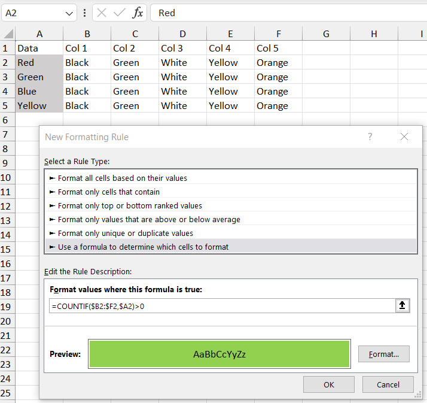Image resolution: width=427 pixels, height=403 pixels.
Task: Click the green AaBbCcYyZz preview swatch
Action: click(219, 354)
